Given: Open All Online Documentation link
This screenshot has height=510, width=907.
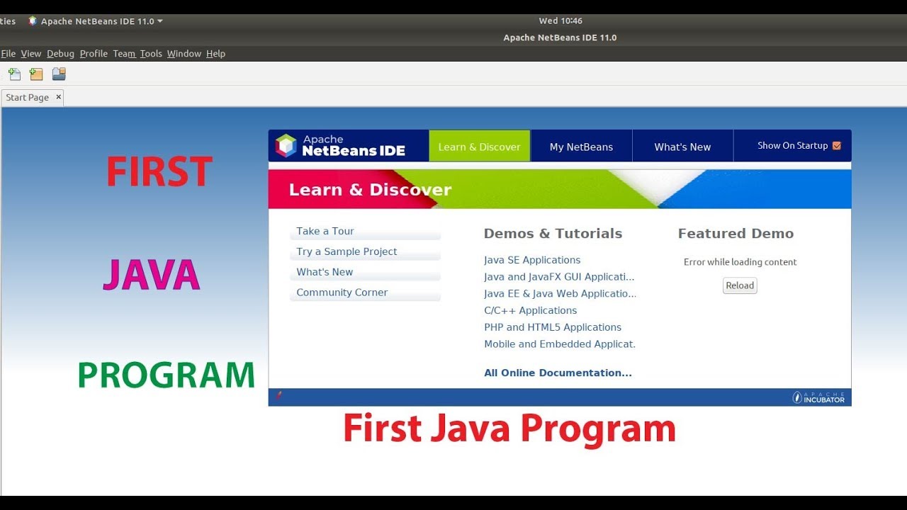Looking at the screenshot, I should click(558, 373).
